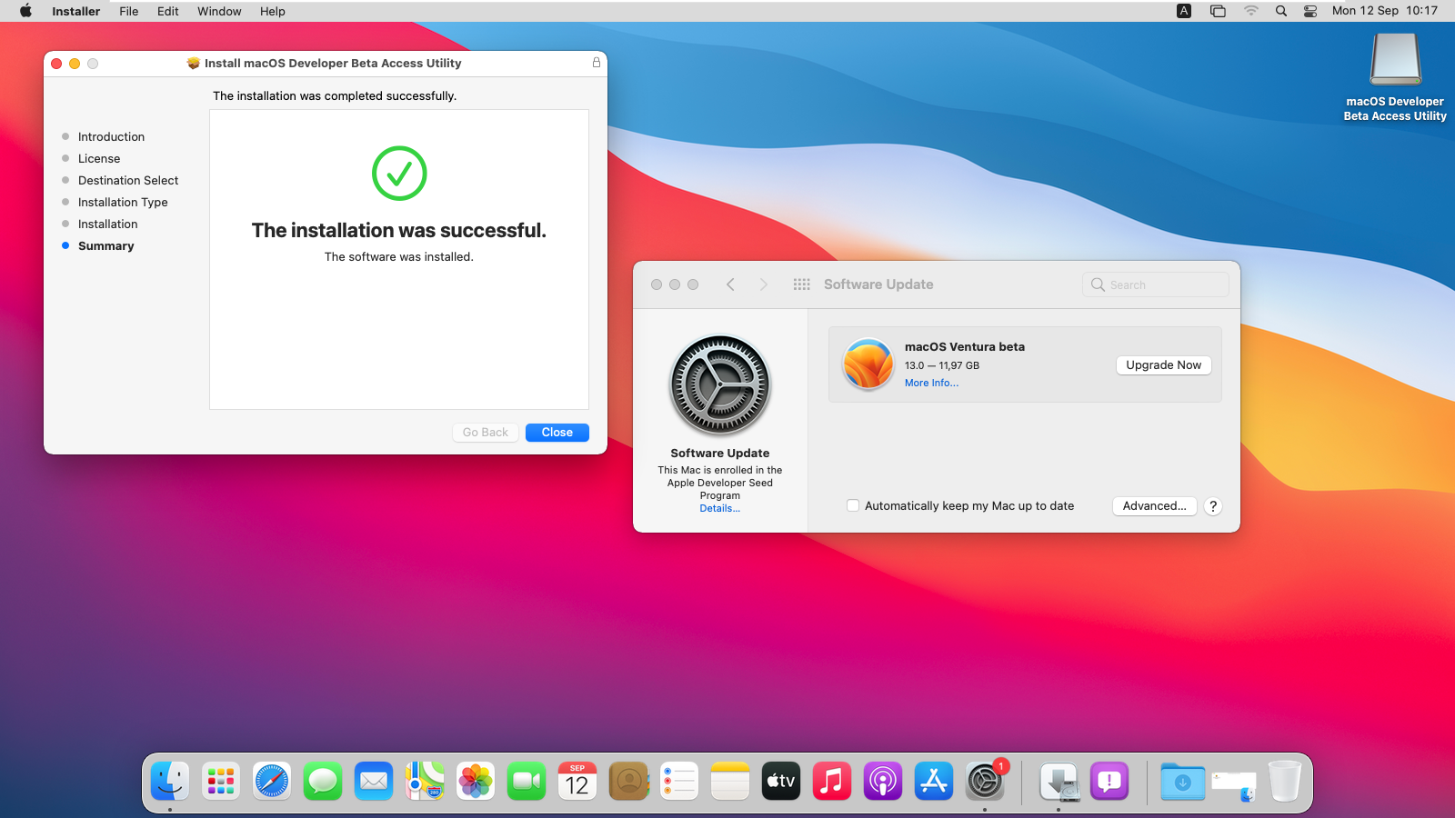The height and width of the screenshot is (818, 1455).
Task: Open Details… enrollment link
Action: tap(719, 508)
